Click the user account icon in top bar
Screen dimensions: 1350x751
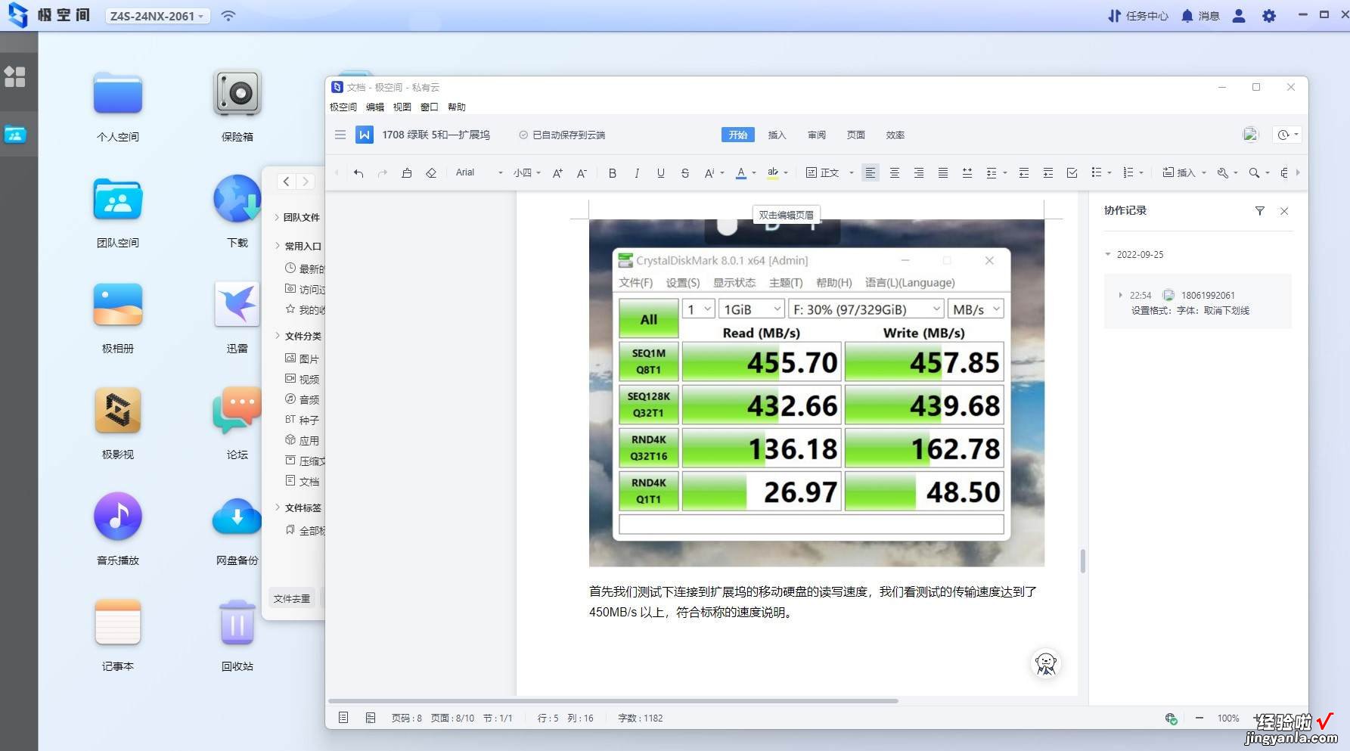pos(1239,16)
